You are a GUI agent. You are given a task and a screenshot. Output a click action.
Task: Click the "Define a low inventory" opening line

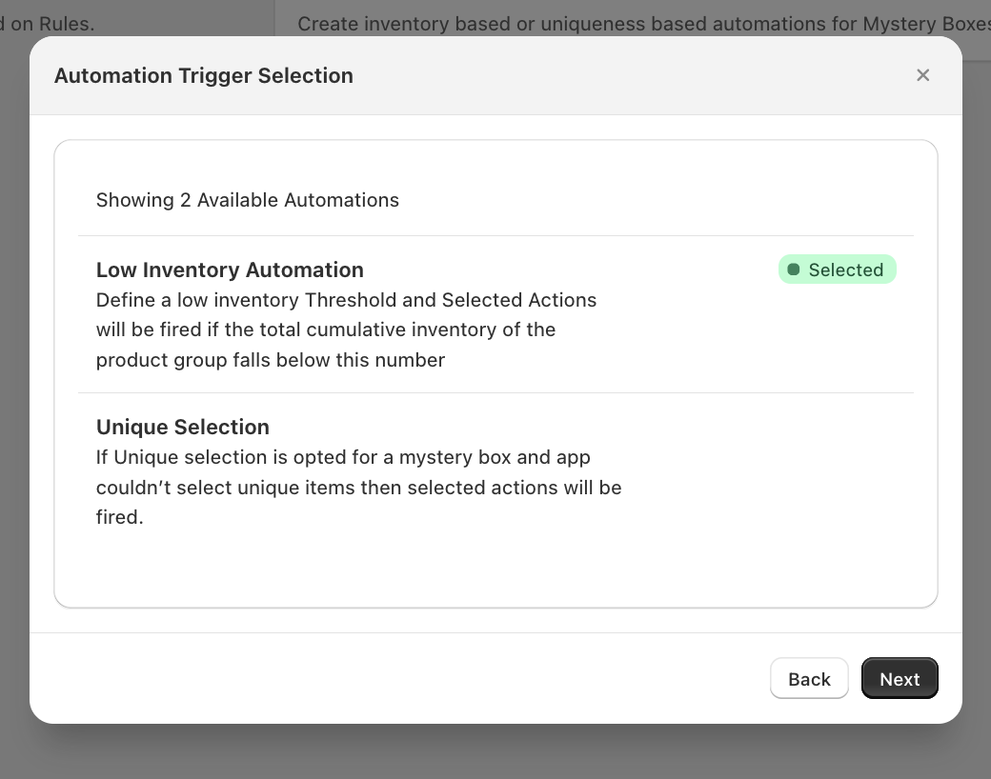[x=197, y=300]
